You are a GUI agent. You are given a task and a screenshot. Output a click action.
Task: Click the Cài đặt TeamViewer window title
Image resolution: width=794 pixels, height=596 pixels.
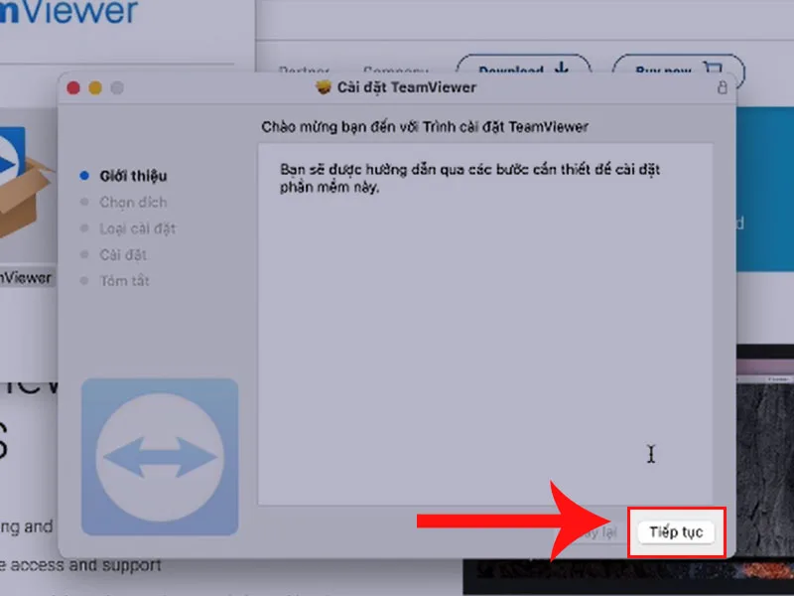point(407,87)
